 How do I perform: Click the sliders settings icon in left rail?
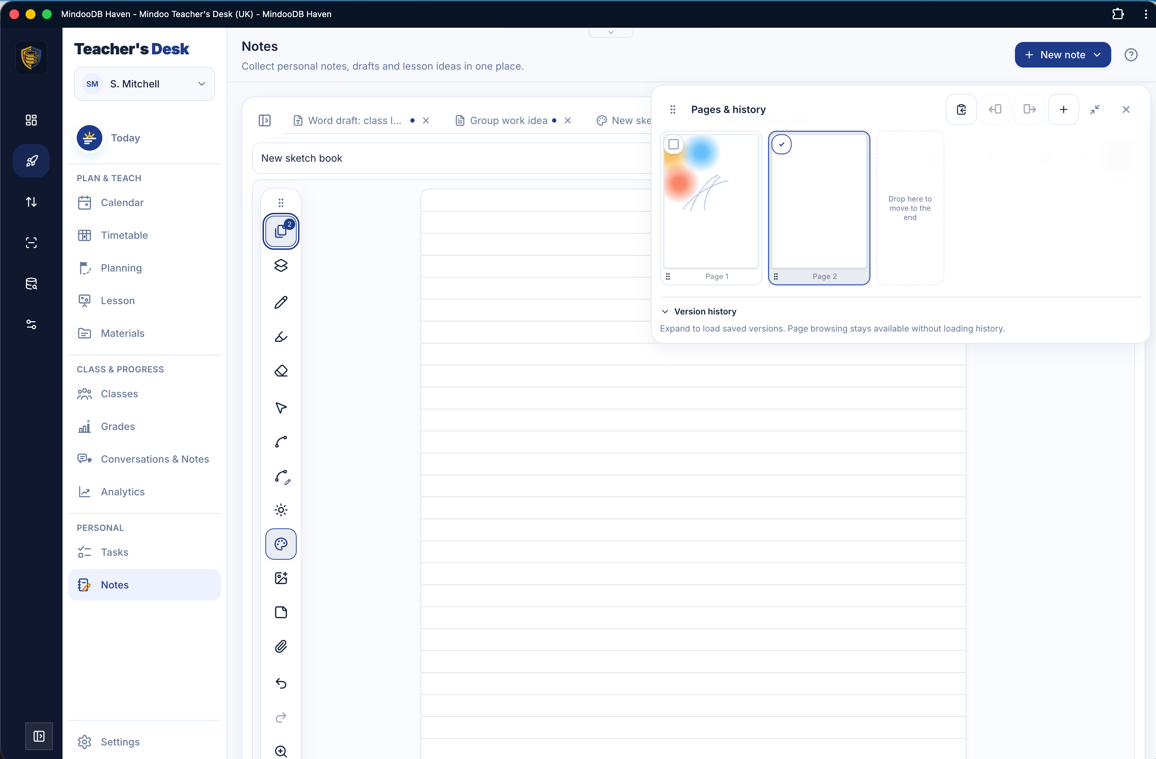pos(32,324)
